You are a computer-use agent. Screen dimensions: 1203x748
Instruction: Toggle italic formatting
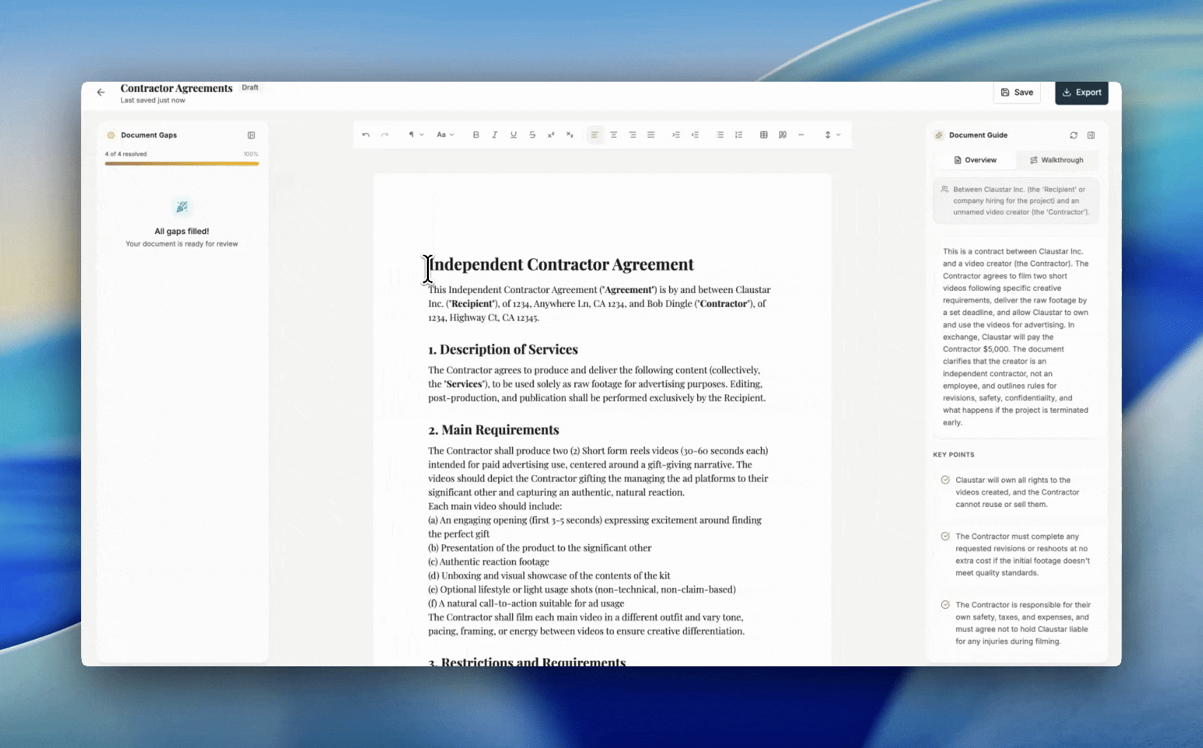(495, 135)
